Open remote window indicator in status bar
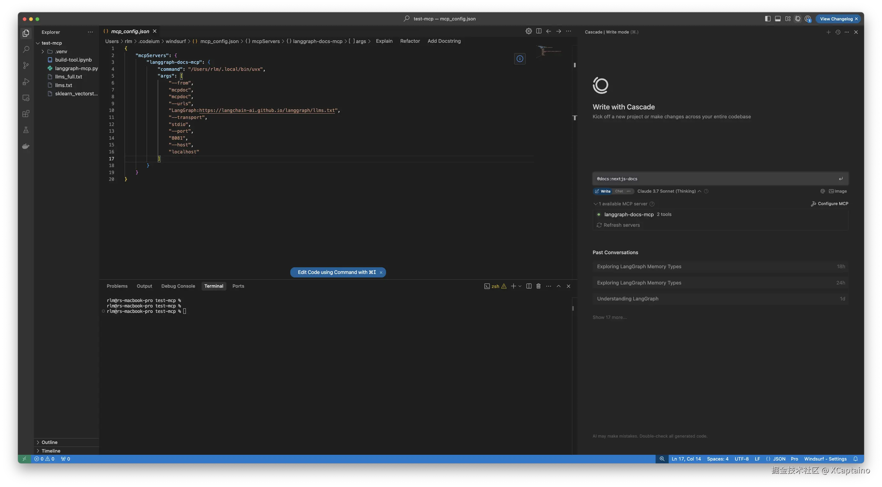Screen dimensions: 882x487 (x=24, y=459)
